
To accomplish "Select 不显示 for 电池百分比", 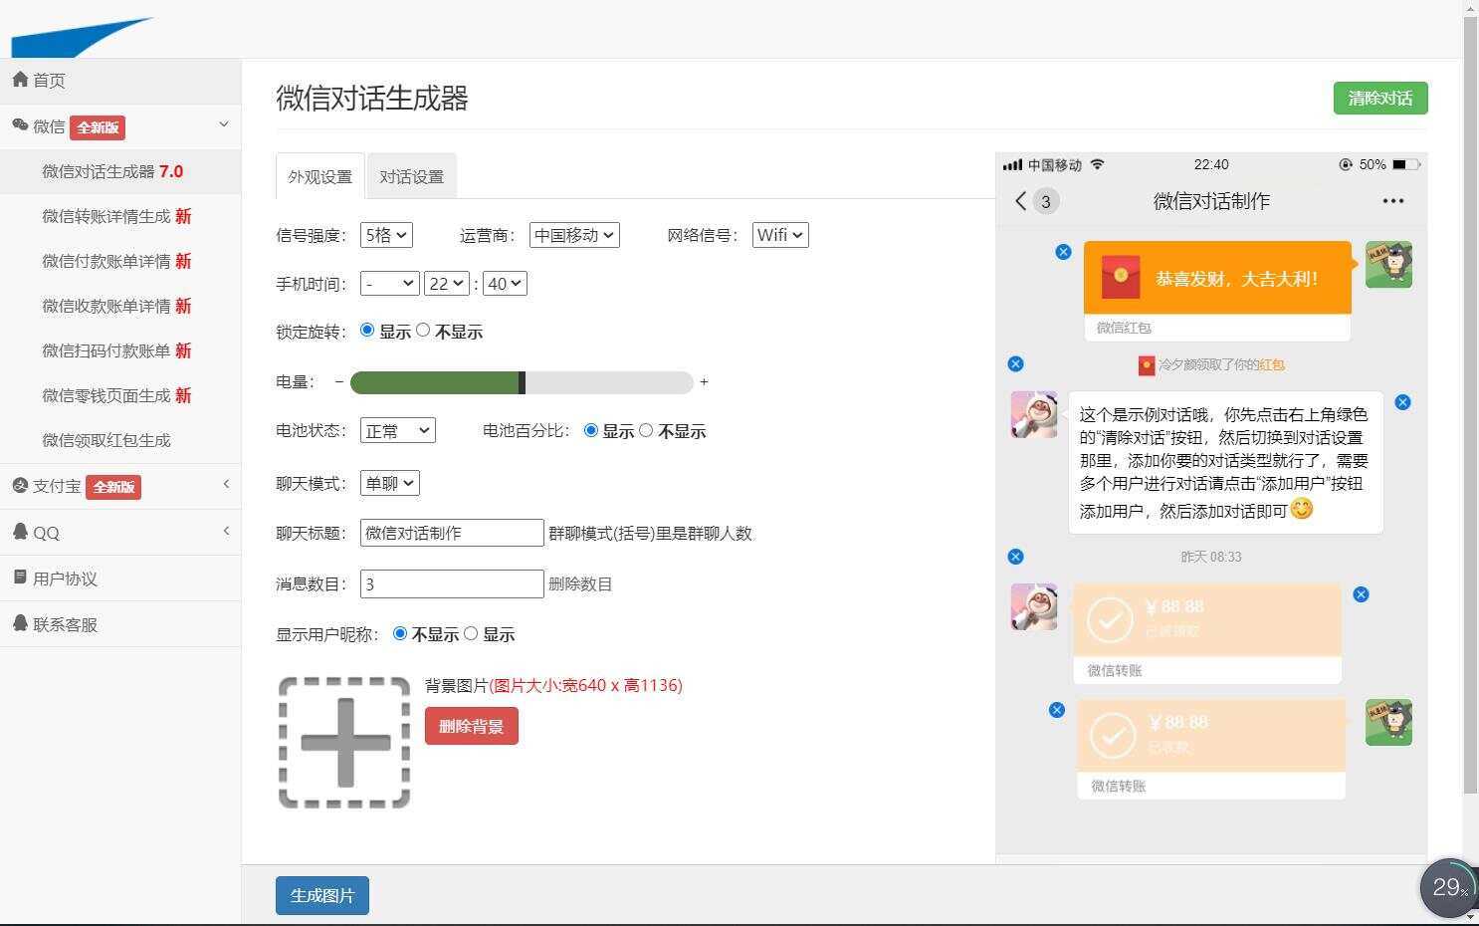I will coord(647,430).
